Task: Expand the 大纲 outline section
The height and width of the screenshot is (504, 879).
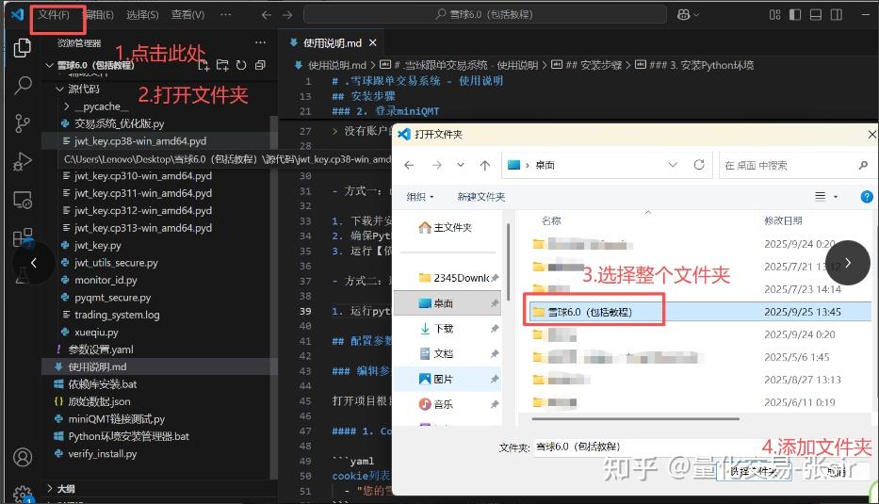Action: [x=49, y=488]
